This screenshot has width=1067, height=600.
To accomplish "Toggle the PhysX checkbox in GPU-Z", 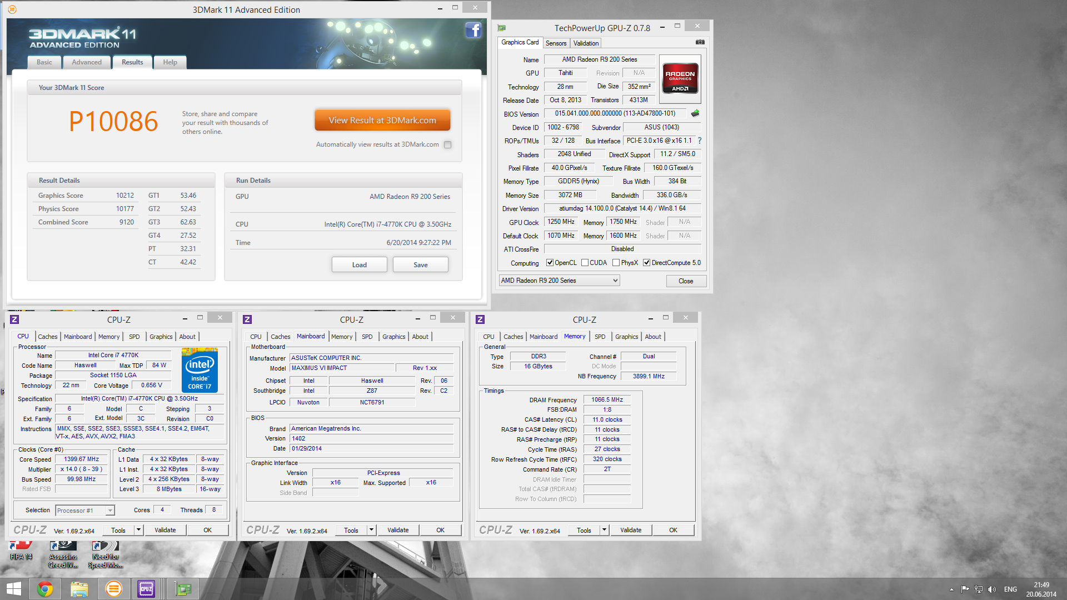I will click(616, 263).
